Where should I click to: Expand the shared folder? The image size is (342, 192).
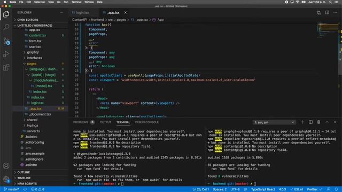coord(32,120)
